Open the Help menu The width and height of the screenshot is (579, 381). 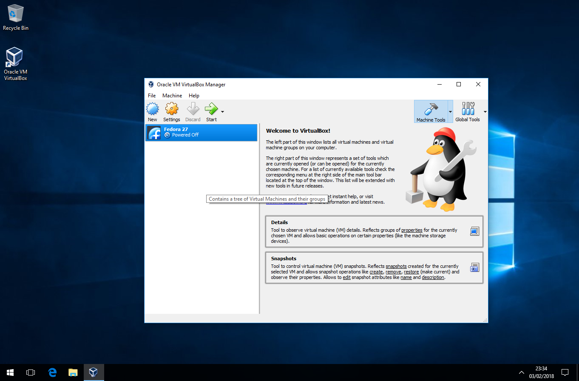194,96
